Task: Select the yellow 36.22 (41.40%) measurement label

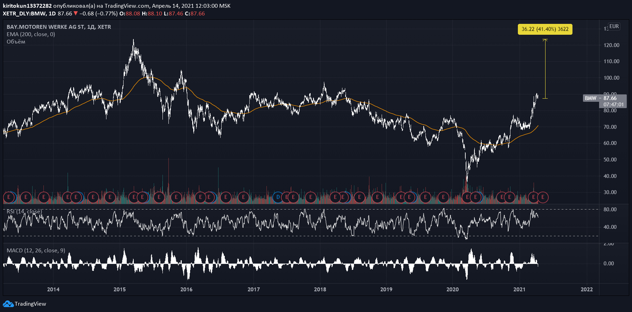Action: pos(545,30)
